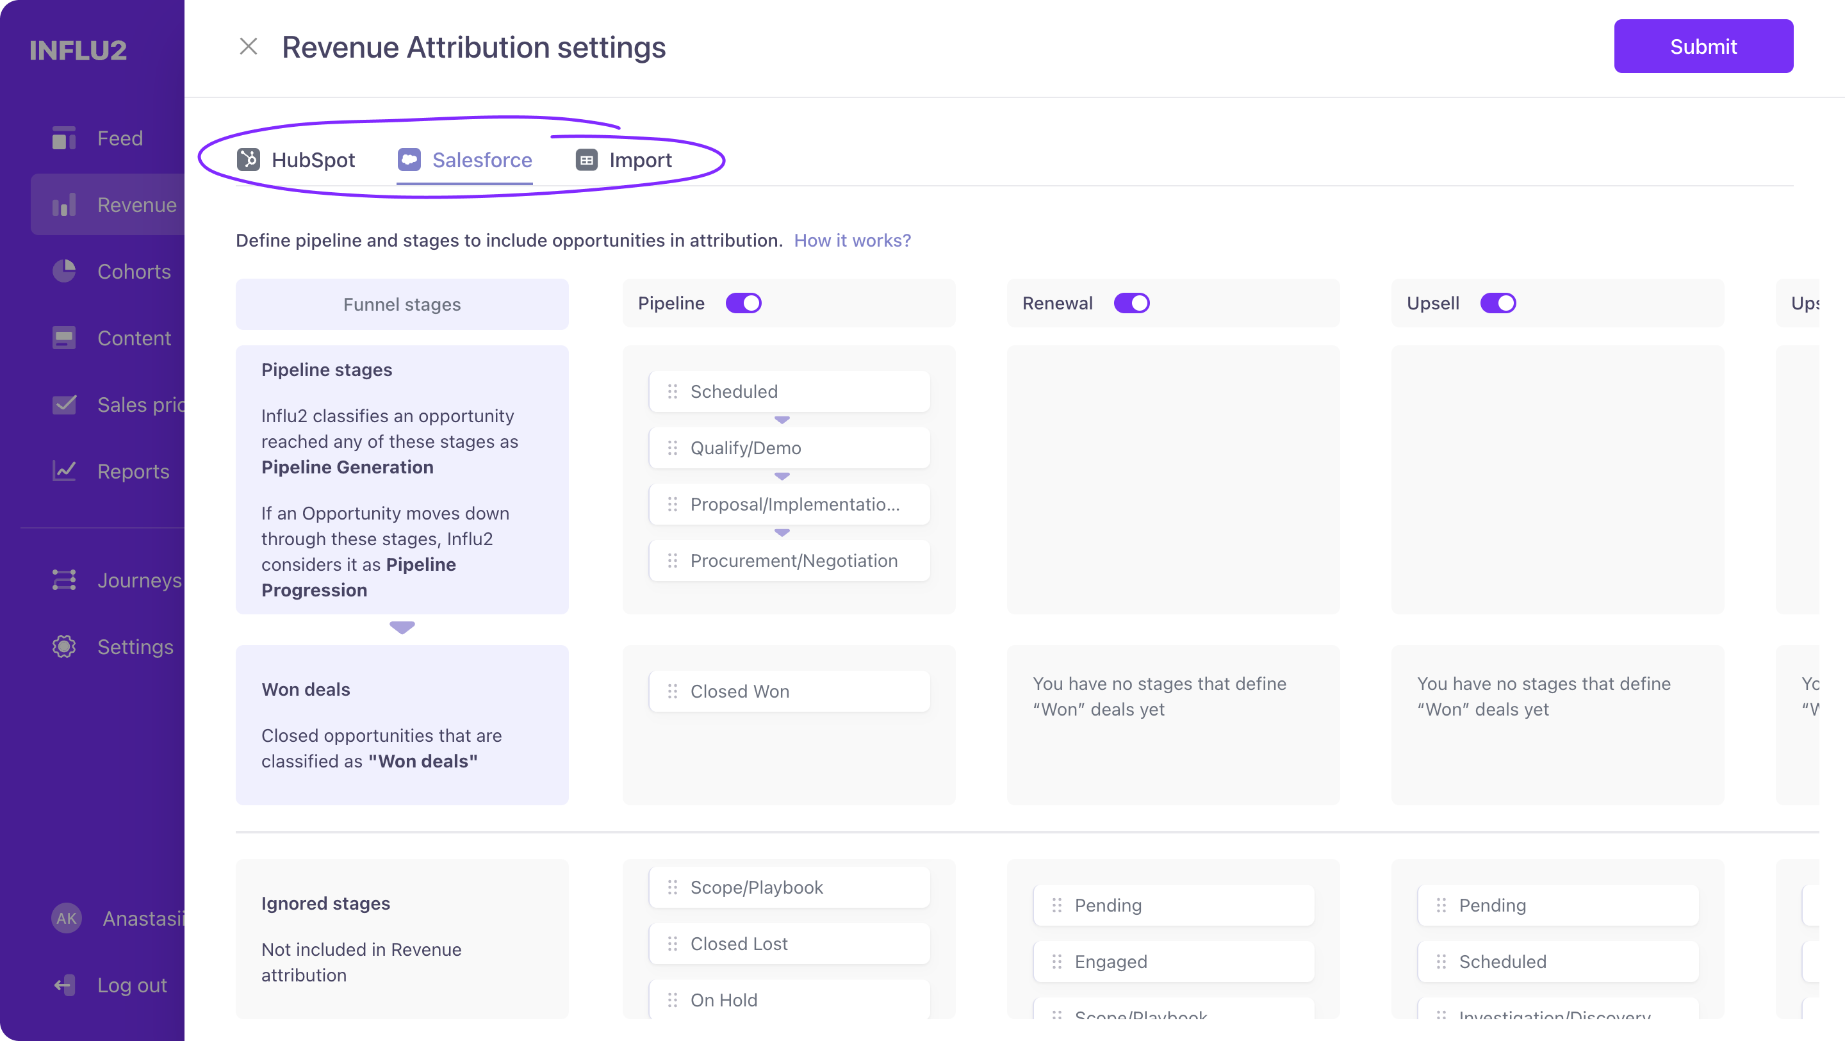The width and height of the screenshot is (1845, 1041).
Task: Open the How it works? link
Action: coord(852,241)
